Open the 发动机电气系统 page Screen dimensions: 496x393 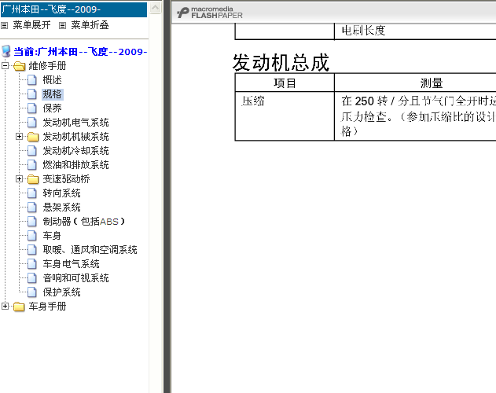click(76, 123)
